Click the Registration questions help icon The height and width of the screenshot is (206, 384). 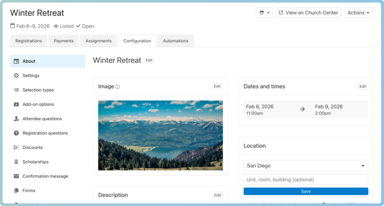click(16, 133)
